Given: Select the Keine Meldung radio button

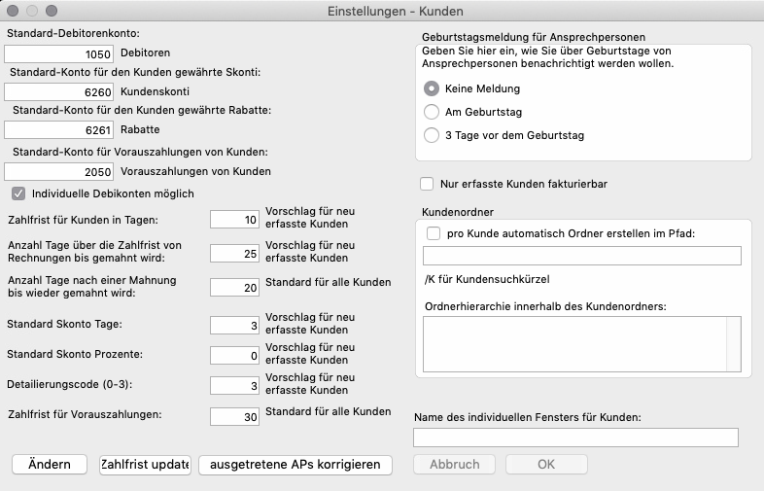Looking at the screenshot, I should [x=432, y=88].
